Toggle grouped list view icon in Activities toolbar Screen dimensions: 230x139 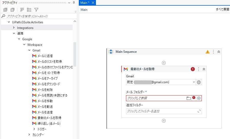(29, 10)
